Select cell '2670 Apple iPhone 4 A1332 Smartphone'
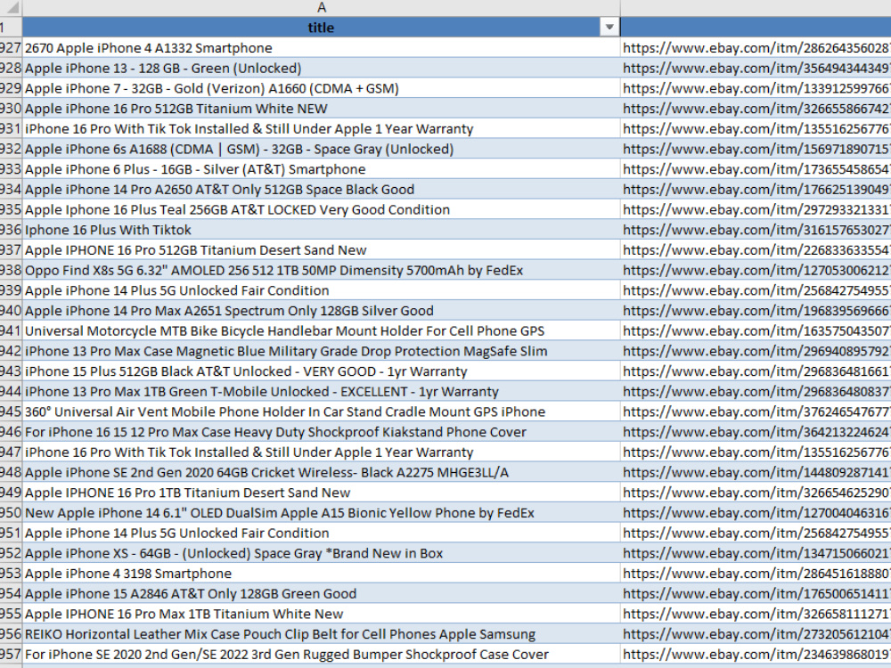 click(321, 48)
